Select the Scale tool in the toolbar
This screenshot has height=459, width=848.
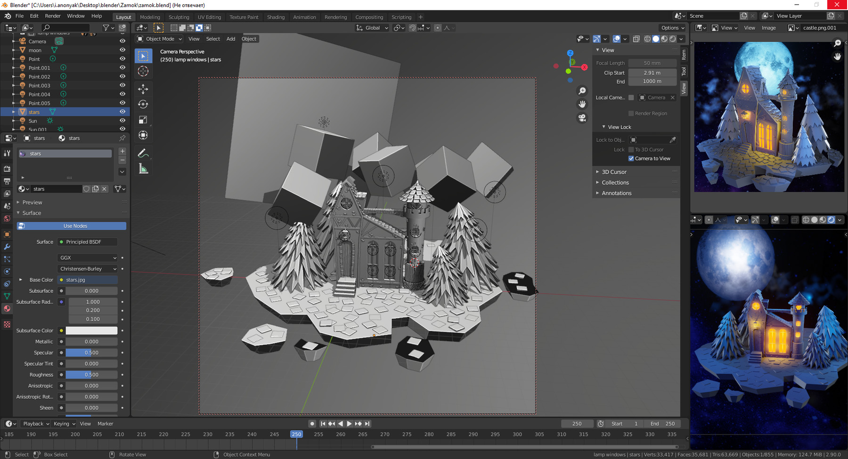(x=143, y=120)
